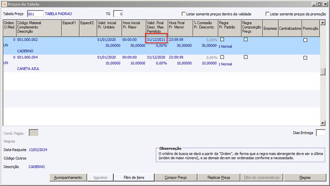
Task: Click the TG input field
Action: (118, 14)
